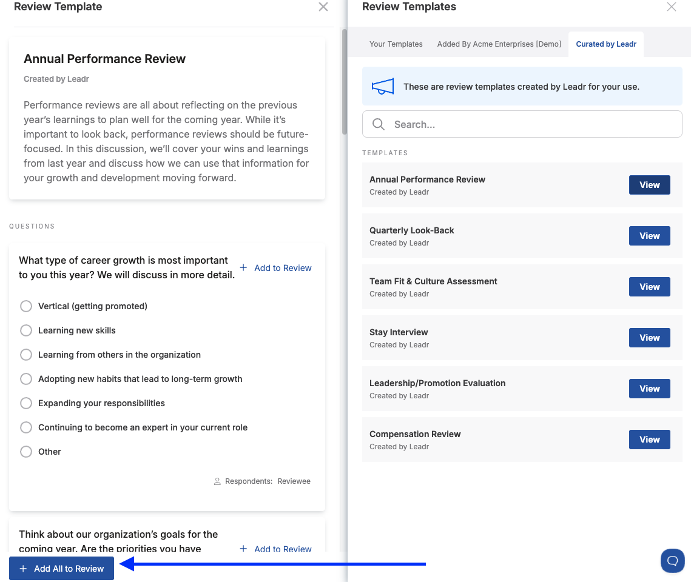Click the search magnifier icon
This screenshot has width=691, height=582.
tap(378, 124)
